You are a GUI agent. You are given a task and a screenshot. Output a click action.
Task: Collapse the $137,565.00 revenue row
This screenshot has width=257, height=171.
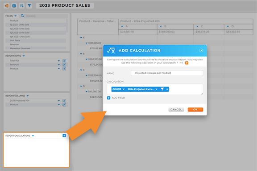pos(87,43)
